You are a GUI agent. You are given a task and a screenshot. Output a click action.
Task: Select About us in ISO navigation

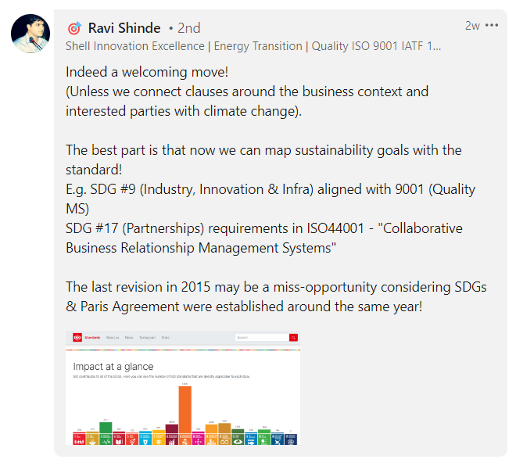tap(113, 338)
